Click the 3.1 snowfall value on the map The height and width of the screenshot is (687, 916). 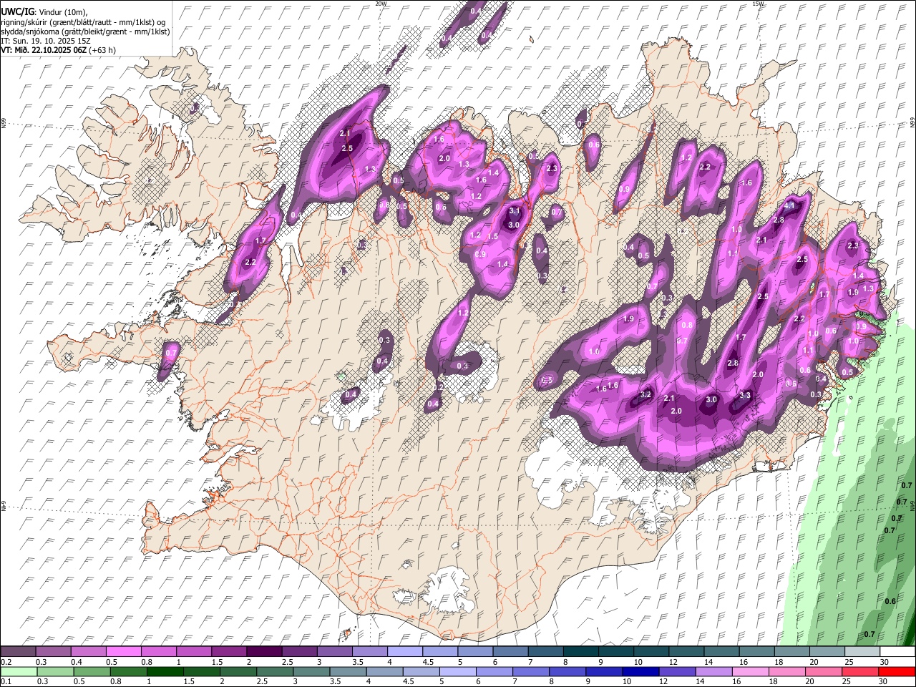tap(514, 211)
